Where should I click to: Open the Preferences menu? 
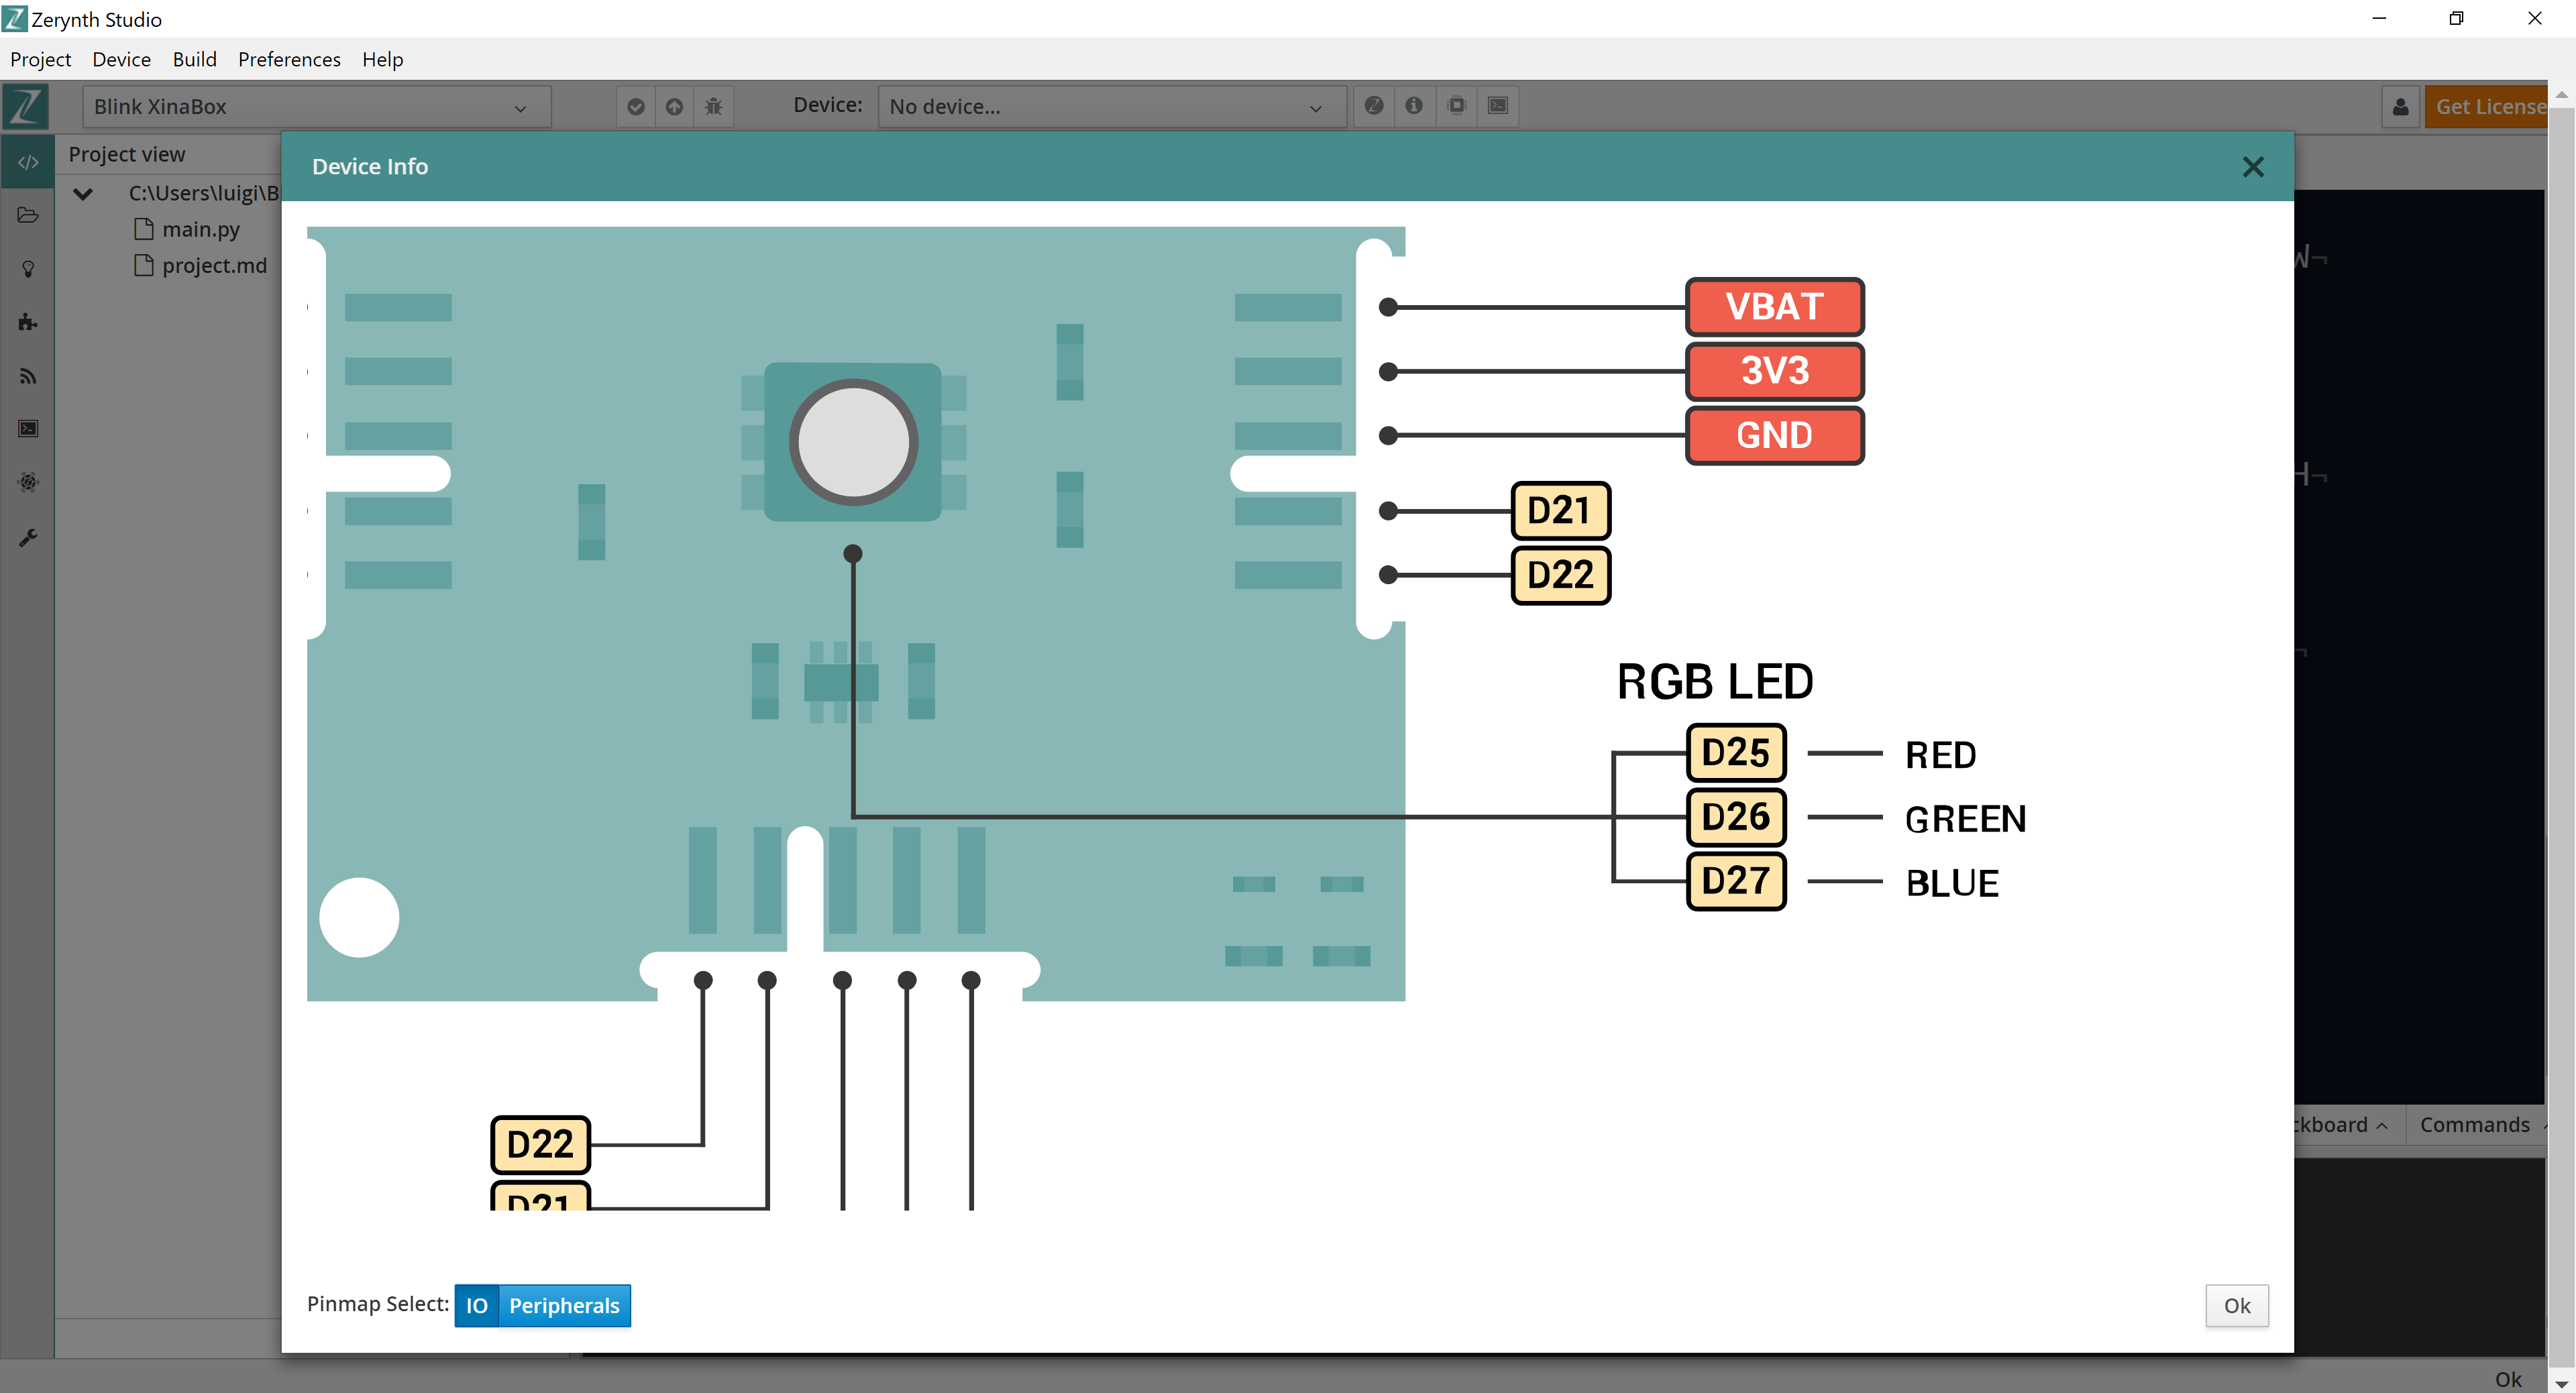289,59
